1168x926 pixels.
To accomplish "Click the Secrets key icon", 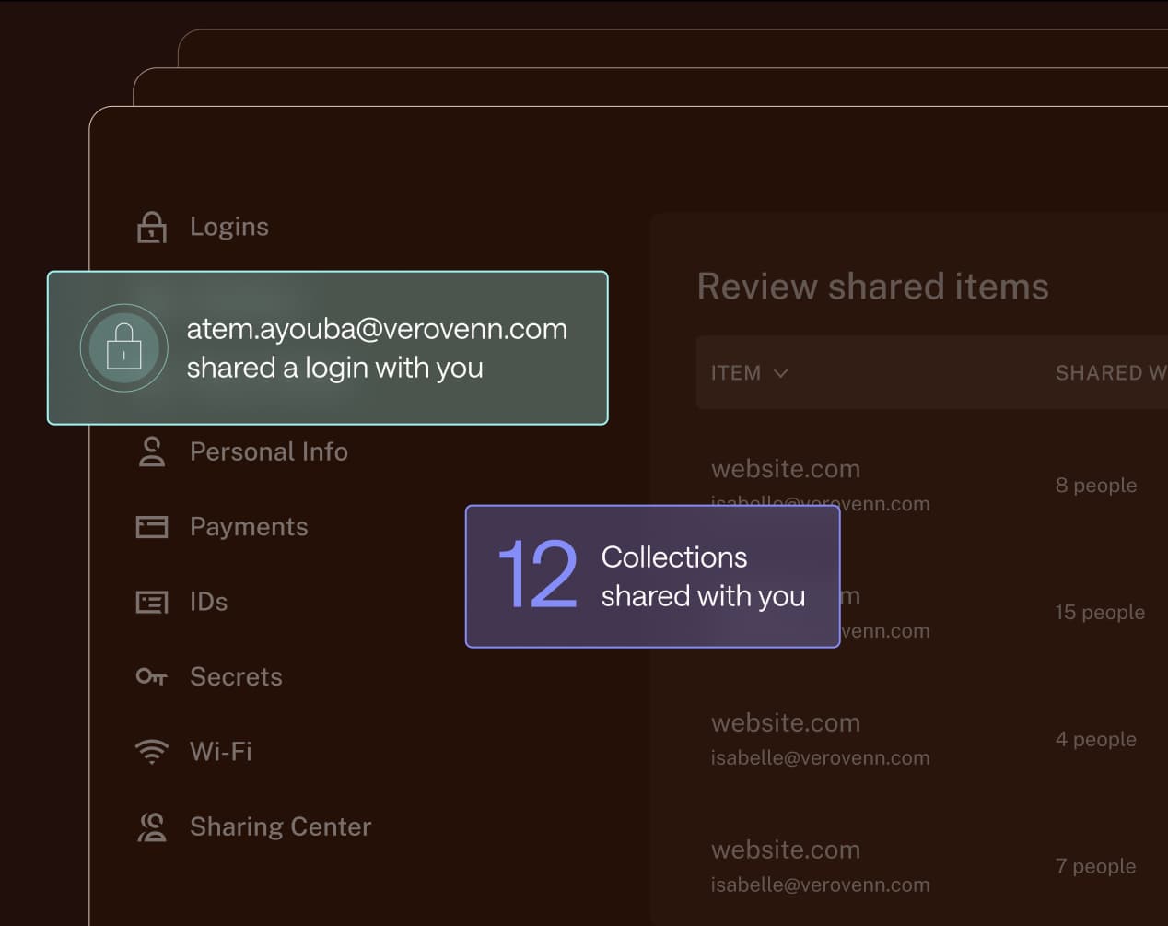I will (x=151, y=676).
